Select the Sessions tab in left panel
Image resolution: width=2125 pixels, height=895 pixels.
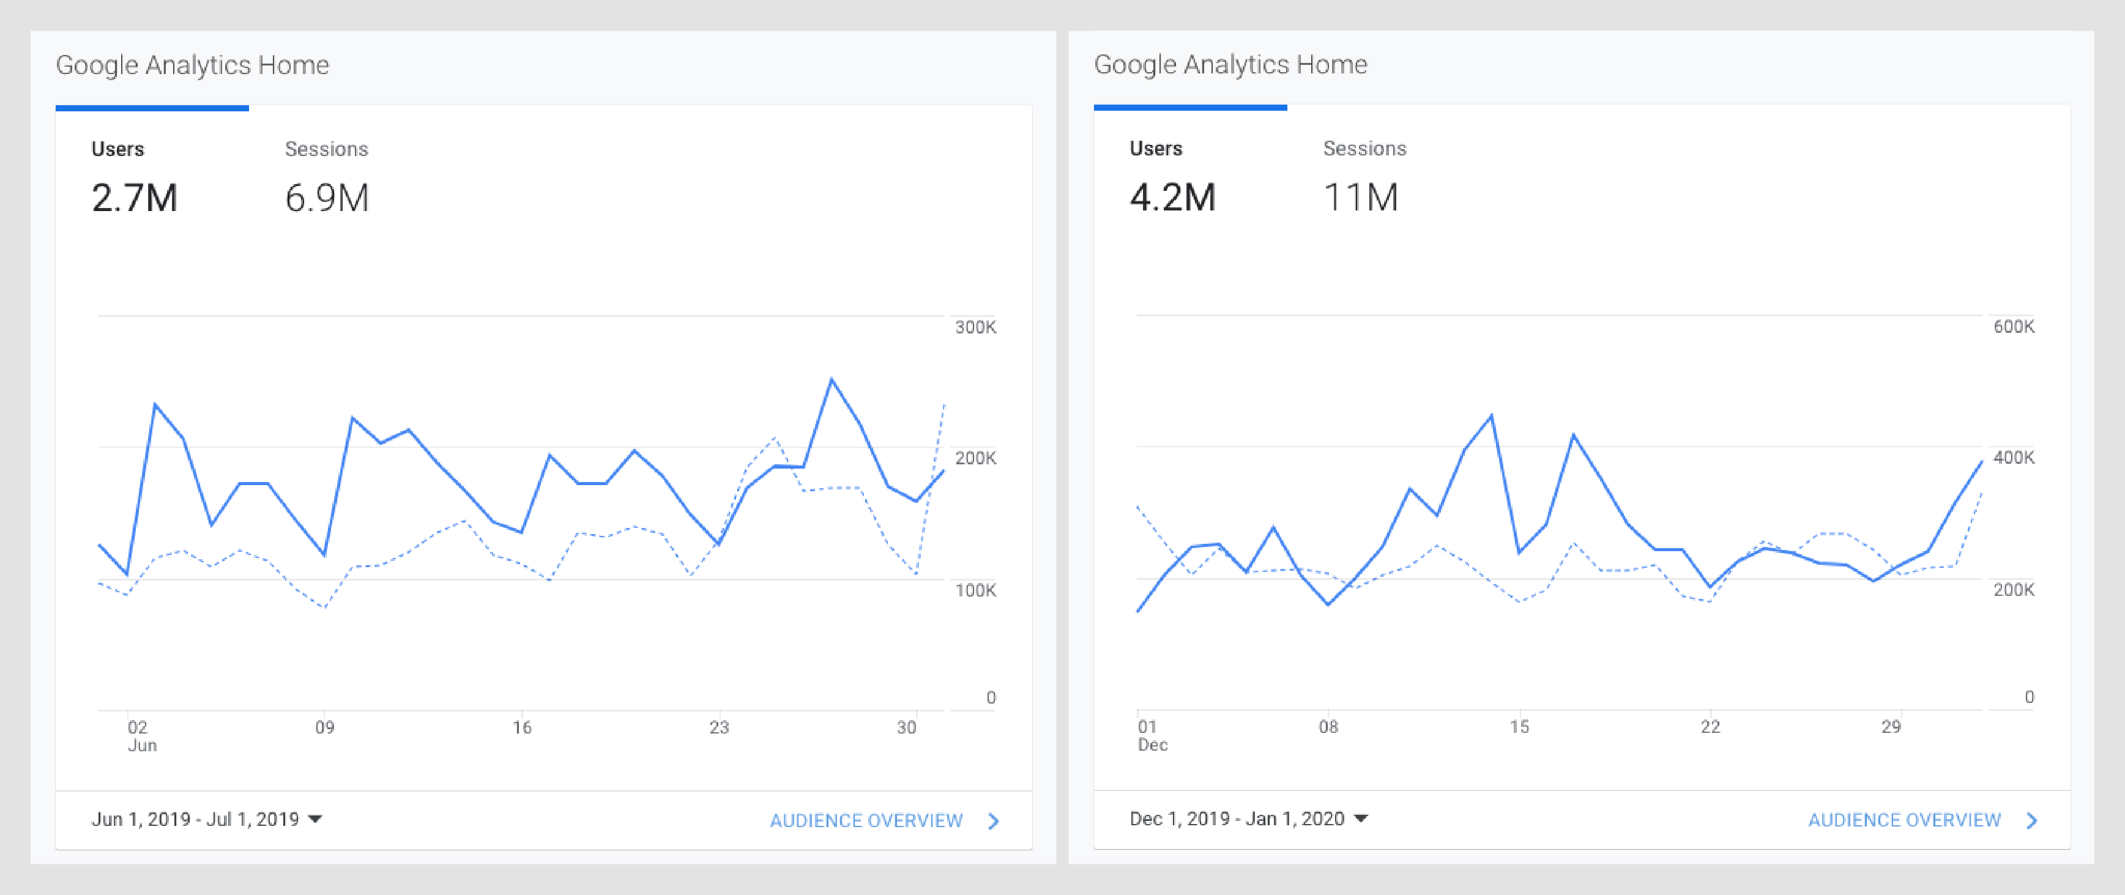coord(326,149)
